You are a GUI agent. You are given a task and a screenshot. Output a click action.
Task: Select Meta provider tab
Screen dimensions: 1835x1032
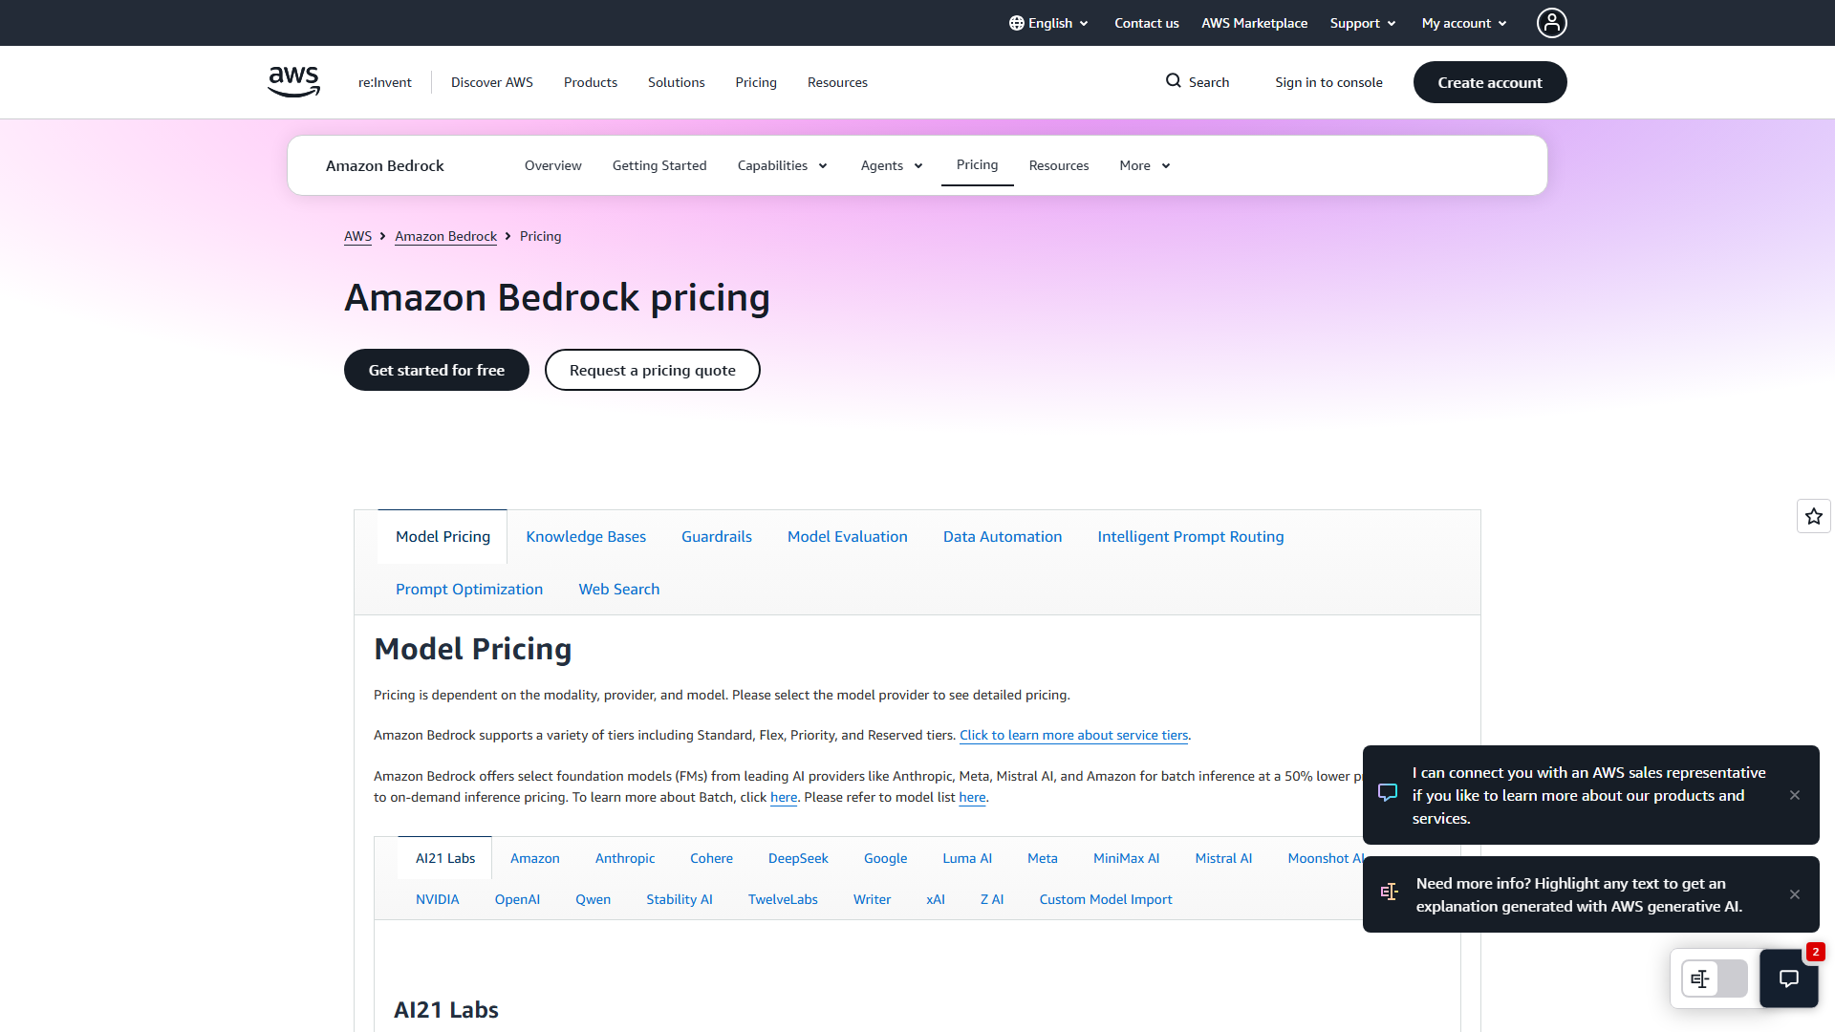coord(1042,858)
